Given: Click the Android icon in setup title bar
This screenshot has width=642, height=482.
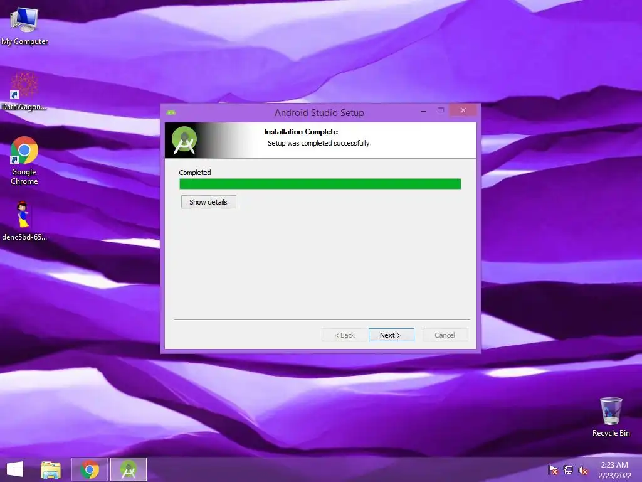Looking at the screenshot, I should (x=171, y=112).
